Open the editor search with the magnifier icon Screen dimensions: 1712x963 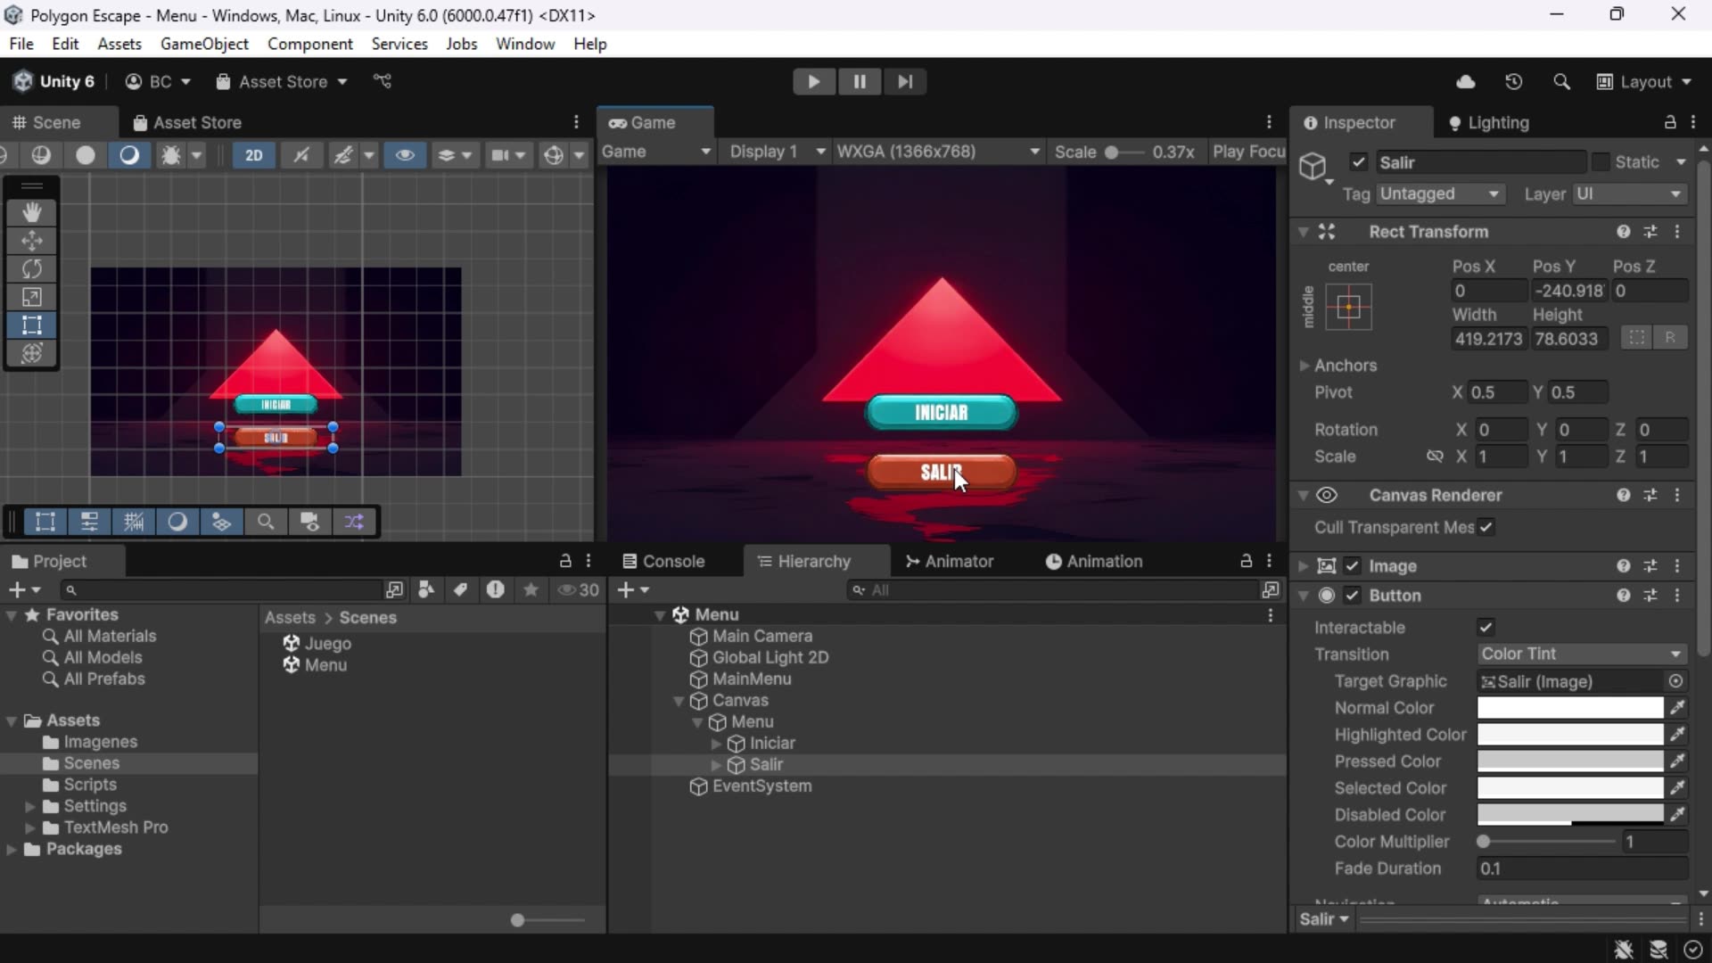[1562, 81]
